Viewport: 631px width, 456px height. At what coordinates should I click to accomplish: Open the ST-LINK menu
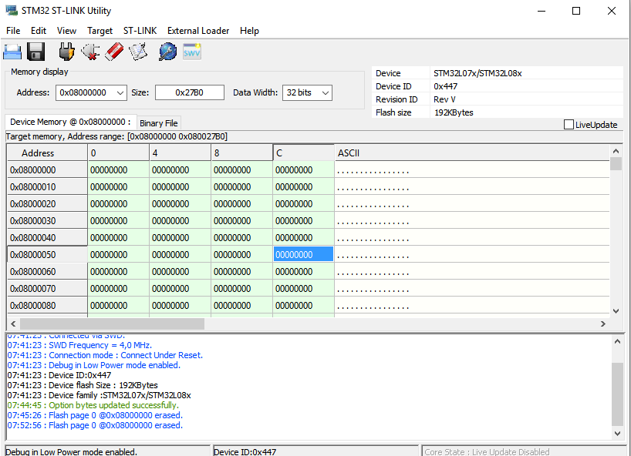pyautogui.click(x=140, y=31)
